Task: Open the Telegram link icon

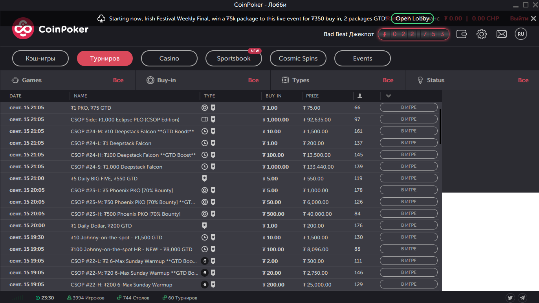Action: [x=522, y=298]
